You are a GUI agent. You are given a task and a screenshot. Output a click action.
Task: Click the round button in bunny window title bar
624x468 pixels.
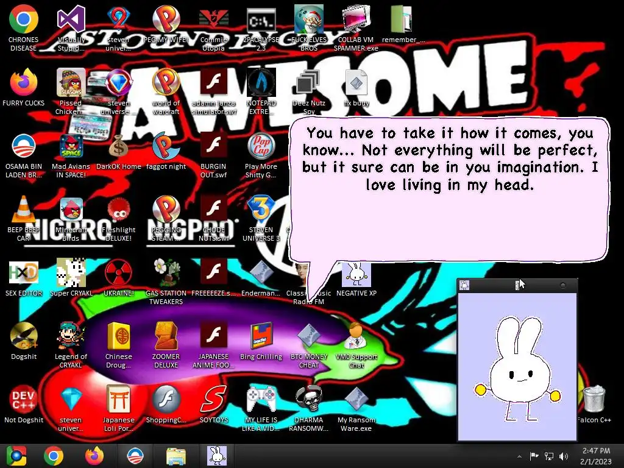(562, 285)
